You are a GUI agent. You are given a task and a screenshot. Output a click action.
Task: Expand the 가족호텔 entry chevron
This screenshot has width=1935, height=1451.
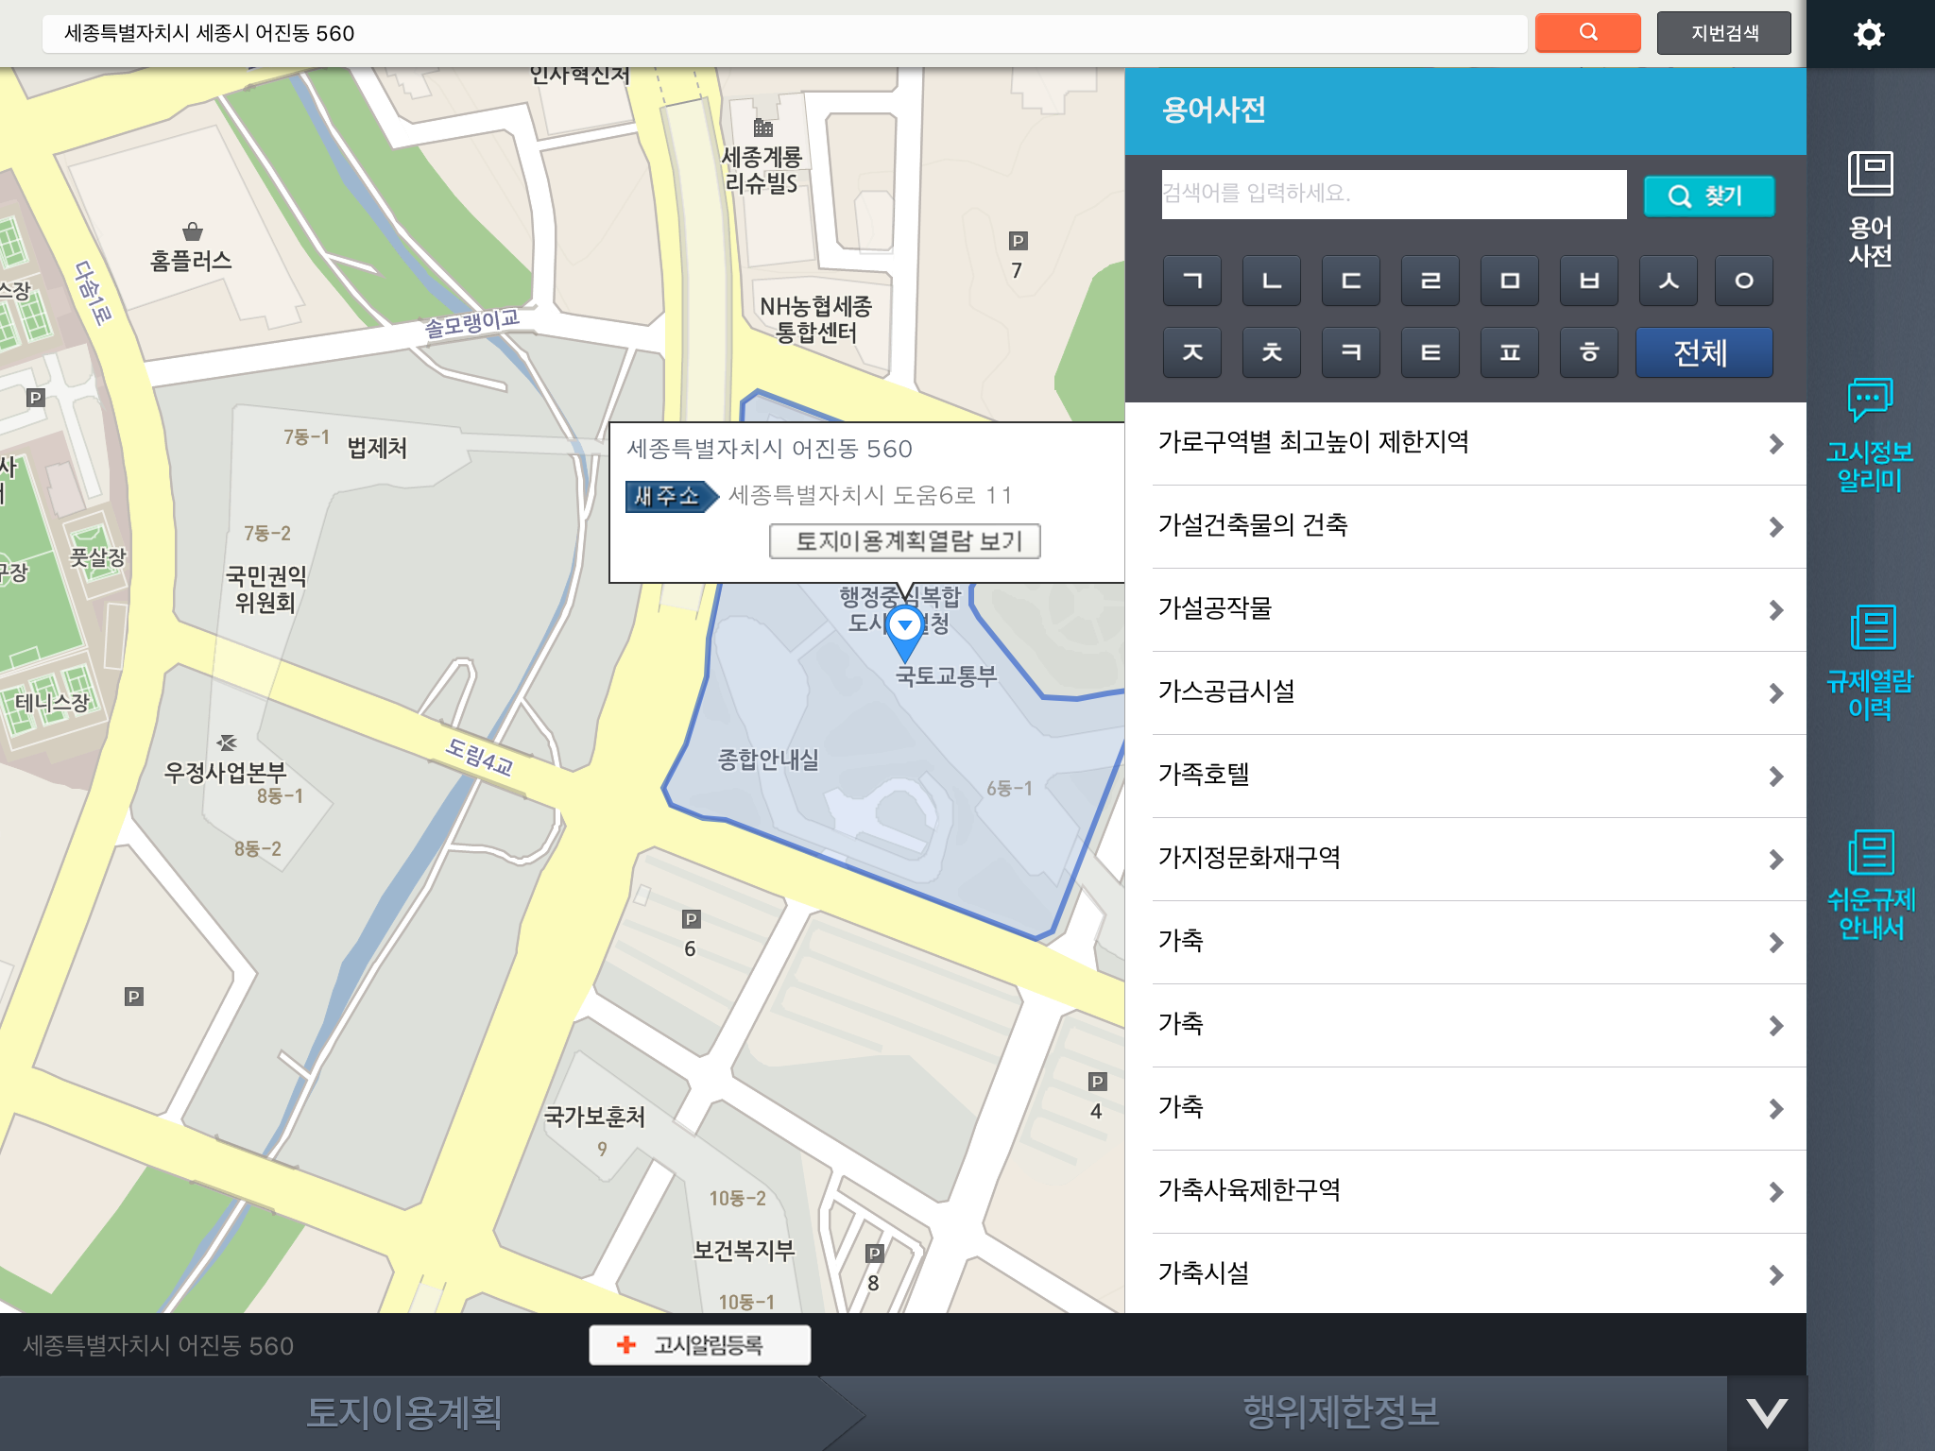click(1776, 777)
